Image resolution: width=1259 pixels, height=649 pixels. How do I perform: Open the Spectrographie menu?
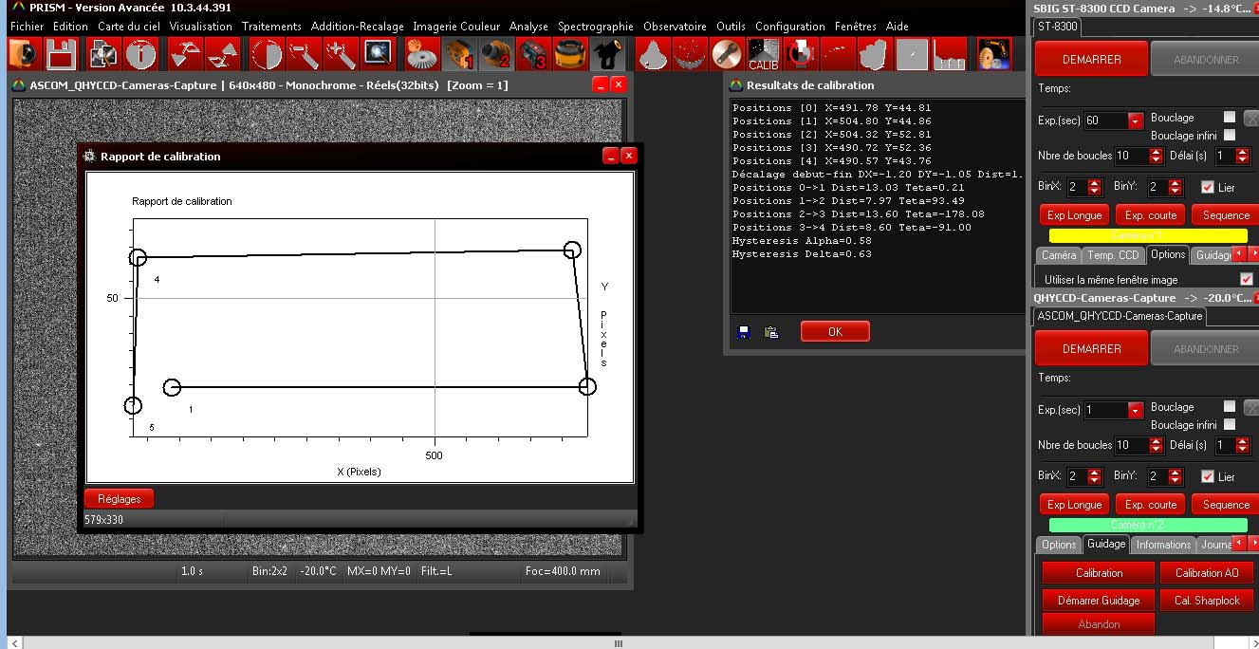coord(595,27)
